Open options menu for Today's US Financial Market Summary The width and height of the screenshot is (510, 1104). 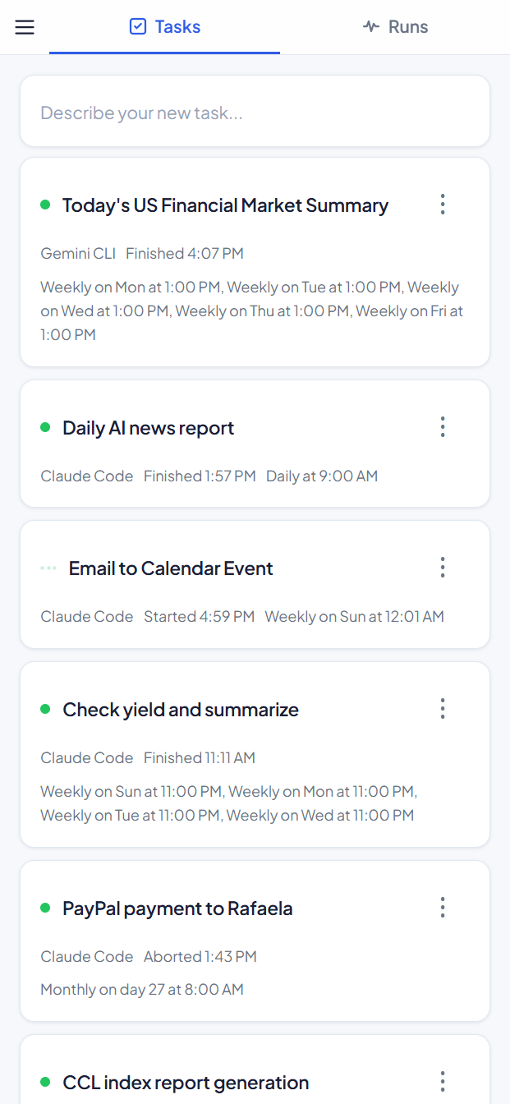pos(442,204)
